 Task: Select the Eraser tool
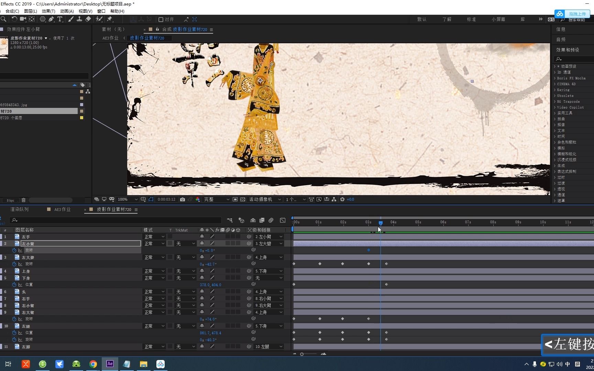[x=88, y=19]
